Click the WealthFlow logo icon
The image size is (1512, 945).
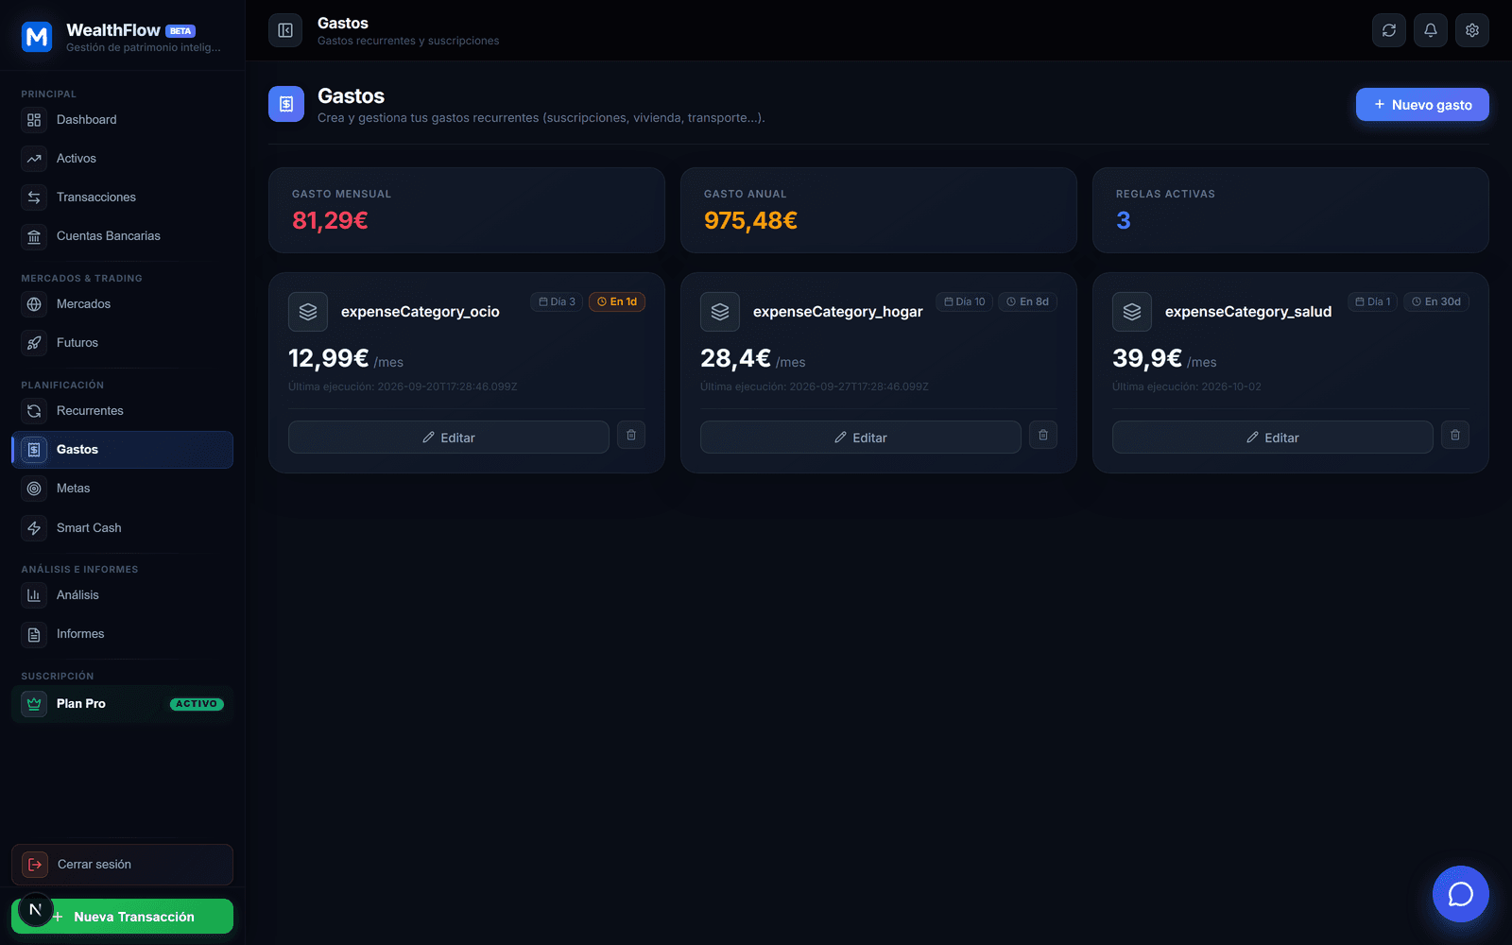(x=37, y=37)
